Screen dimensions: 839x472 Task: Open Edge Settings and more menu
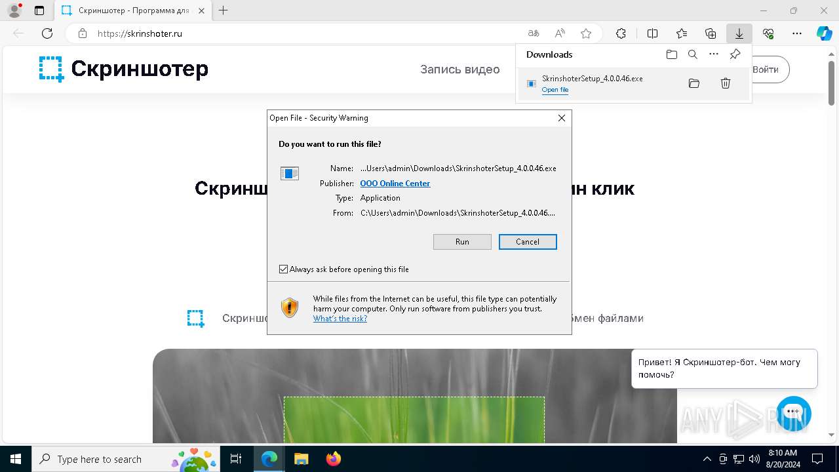797,33
